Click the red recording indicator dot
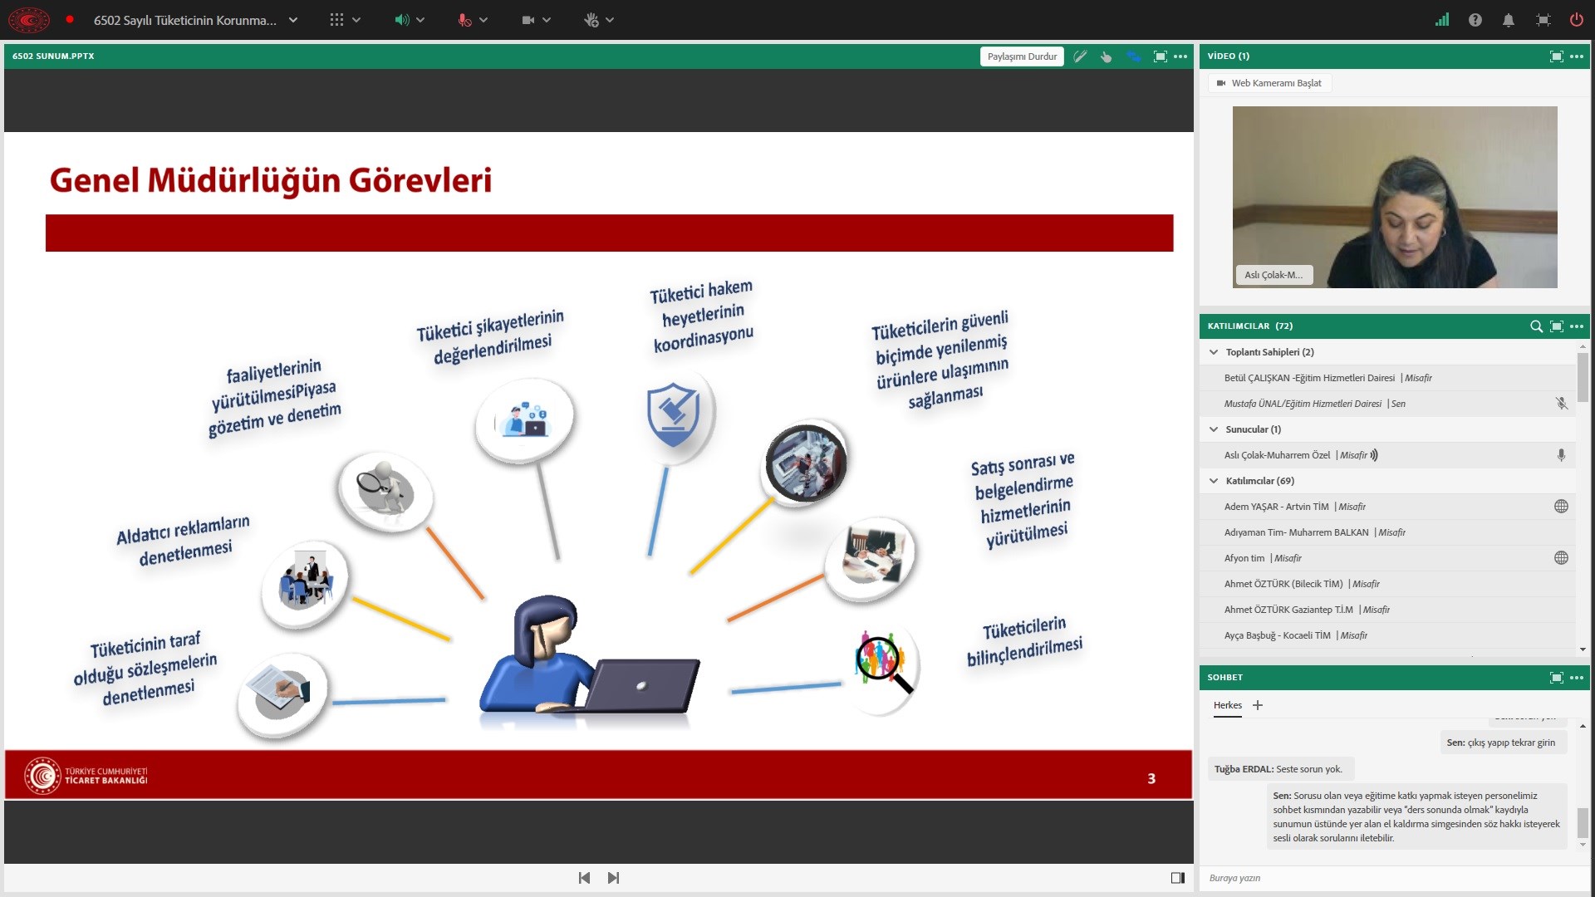 tap(70, 19)
